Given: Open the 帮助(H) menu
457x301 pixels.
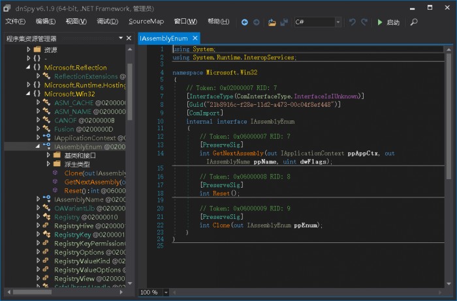Looking at the screenshot, I should [218, 21].
